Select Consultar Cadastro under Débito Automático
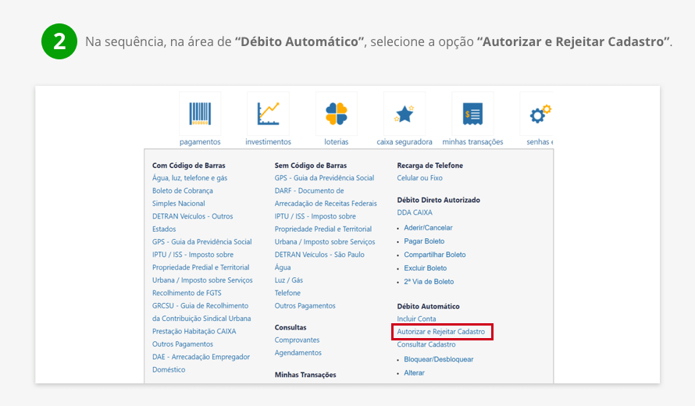The width and height of the screenshot is (695, 406). tap(426, 344)
